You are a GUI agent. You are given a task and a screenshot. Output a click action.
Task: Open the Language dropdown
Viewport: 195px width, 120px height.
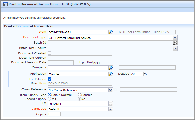[110, 109]
